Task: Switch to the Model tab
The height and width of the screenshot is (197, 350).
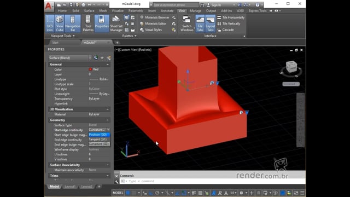Action: click(x=54, y=187)
